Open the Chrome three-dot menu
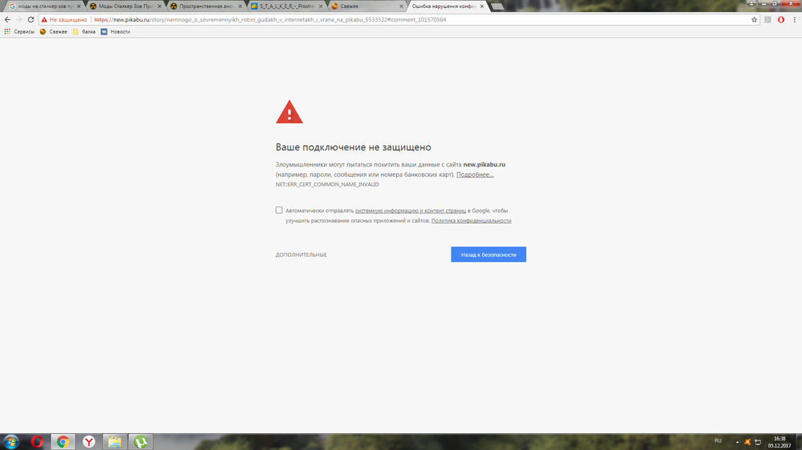The height and width of the screenshot is (450, 802). [794, 19]
